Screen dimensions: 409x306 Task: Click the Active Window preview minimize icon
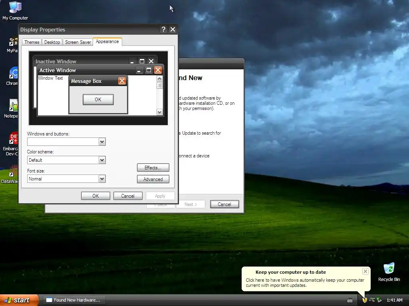[x=139, y=70]
